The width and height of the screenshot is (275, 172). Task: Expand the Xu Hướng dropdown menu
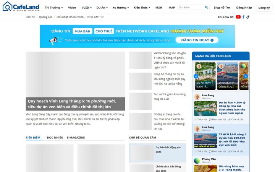120,8
